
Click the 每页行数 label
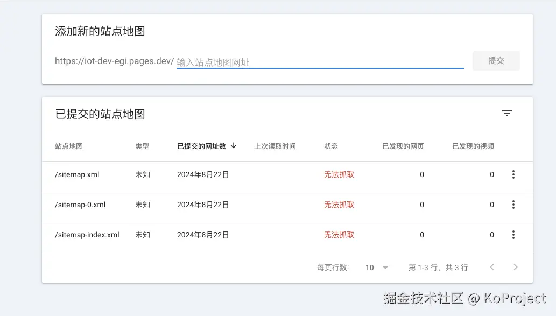pyautogui.click(x=333, y=268)
